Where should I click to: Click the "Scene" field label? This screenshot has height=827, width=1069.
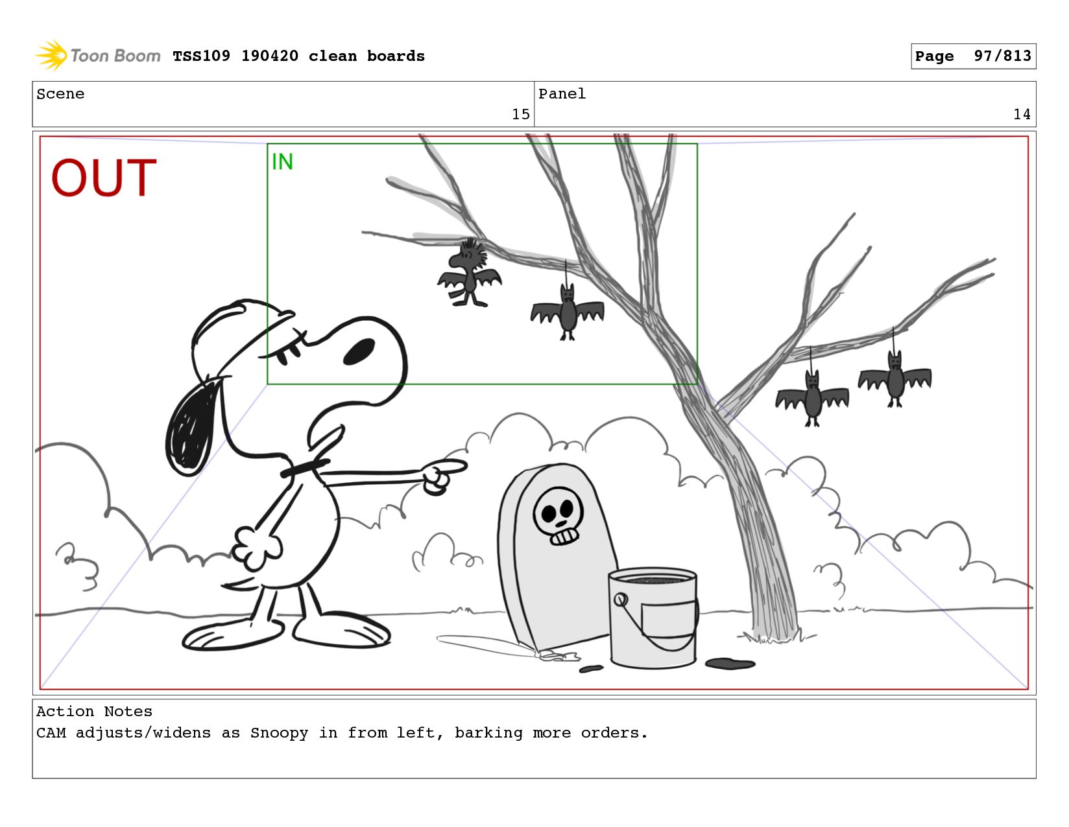pos(60,94)
